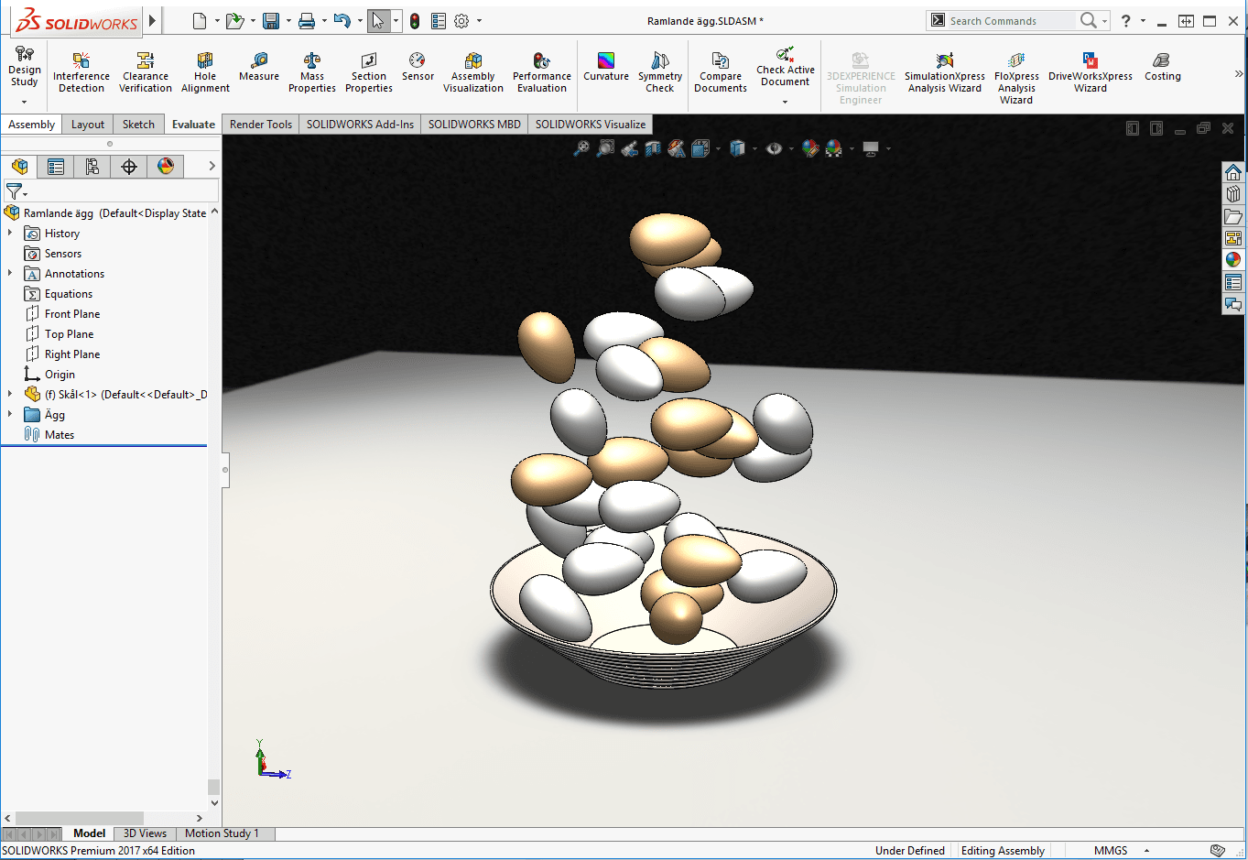Expand the History tree node
The height and width of the screenshot is (860, 1248).
10,234
